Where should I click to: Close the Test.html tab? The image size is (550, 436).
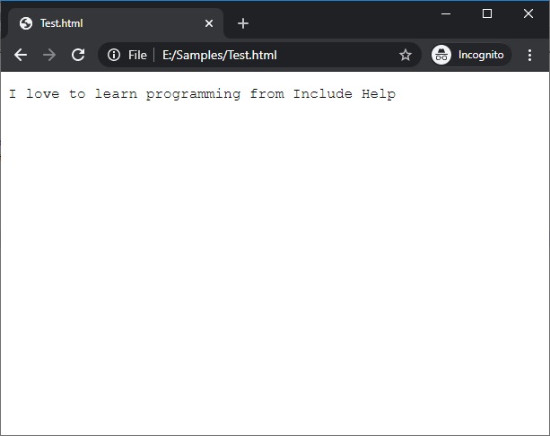[x=209, y=23]
